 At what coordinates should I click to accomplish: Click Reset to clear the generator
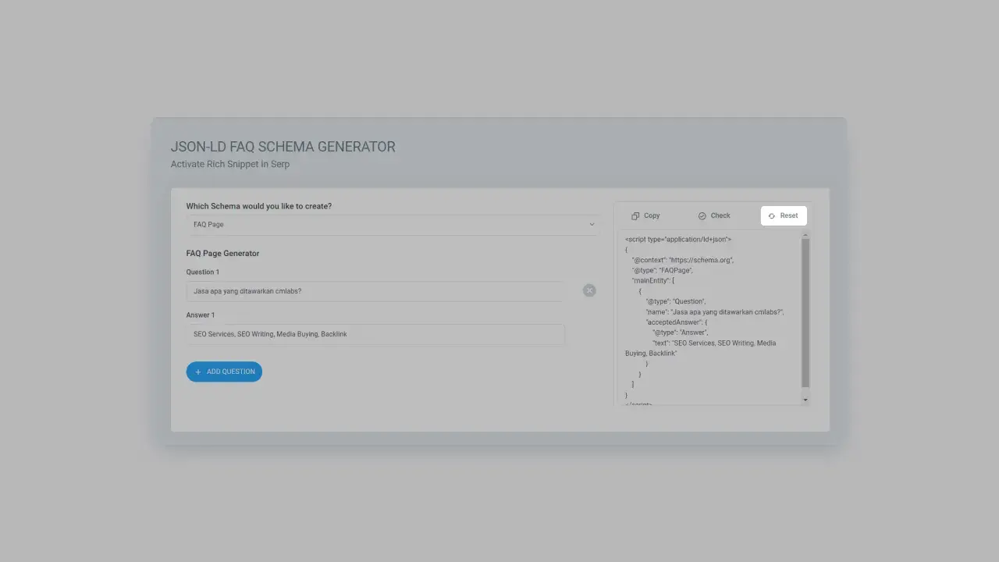click(784, 215)
